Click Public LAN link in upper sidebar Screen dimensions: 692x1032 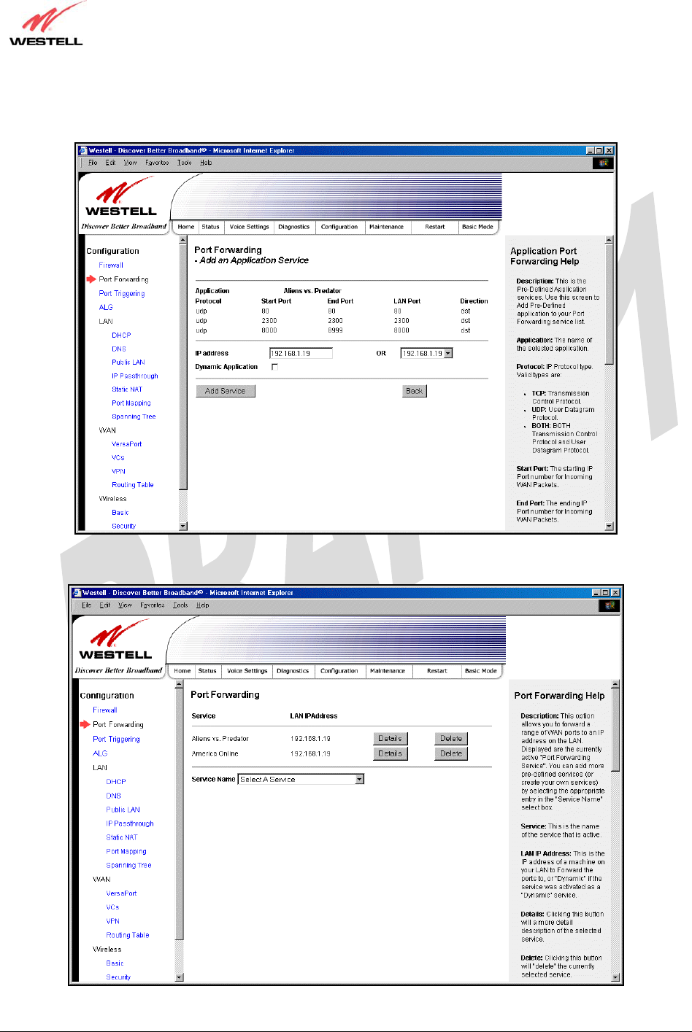pyautogui.click(x=128, y=362)
